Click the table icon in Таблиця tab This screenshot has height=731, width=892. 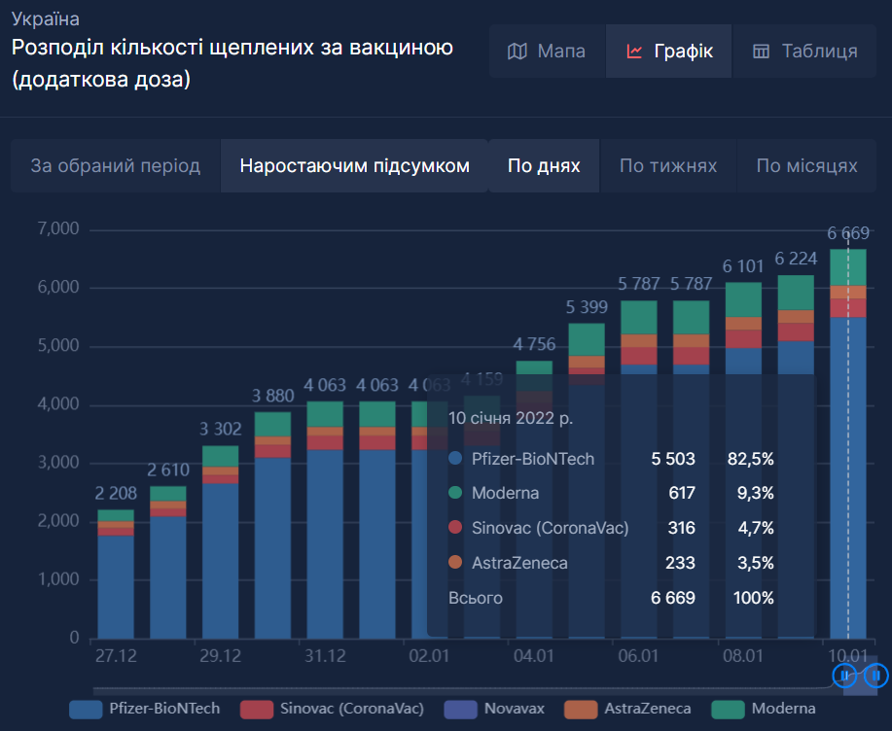(x=762, y=52)
